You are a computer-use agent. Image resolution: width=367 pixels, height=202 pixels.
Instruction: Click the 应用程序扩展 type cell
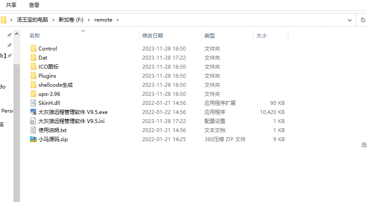(220, 103)
